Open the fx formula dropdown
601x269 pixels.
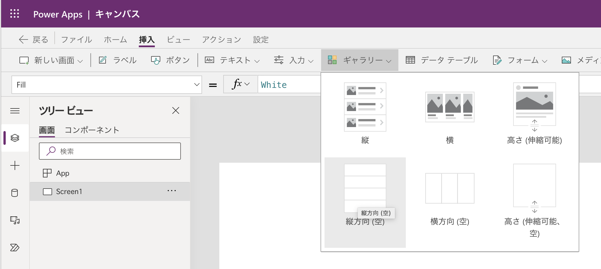[241, 84]
